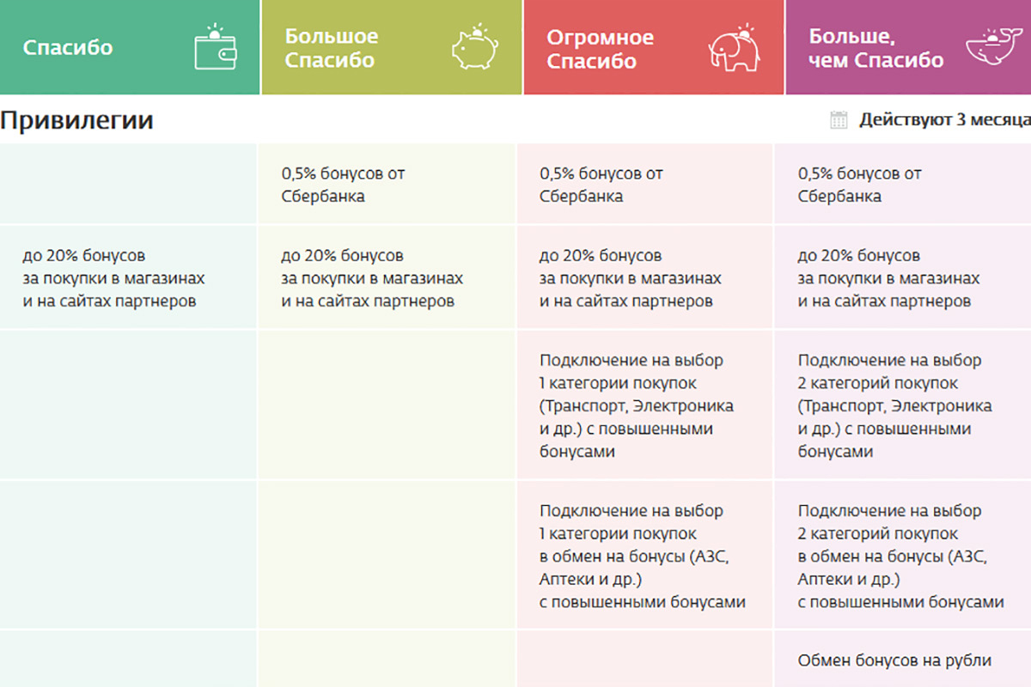Click the Привилегии section heading
The height and width of the screenshot is (687, 1031).
click(76, 120)
